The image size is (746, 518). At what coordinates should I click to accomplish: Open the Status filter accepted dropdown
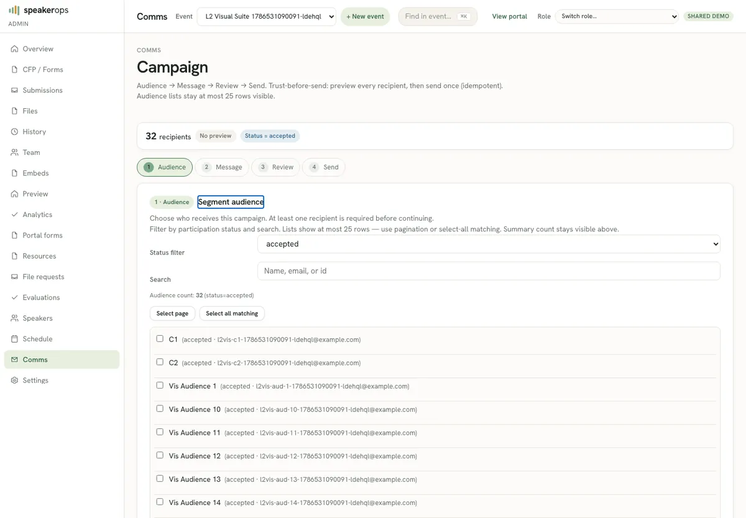[x=489, y=244]
